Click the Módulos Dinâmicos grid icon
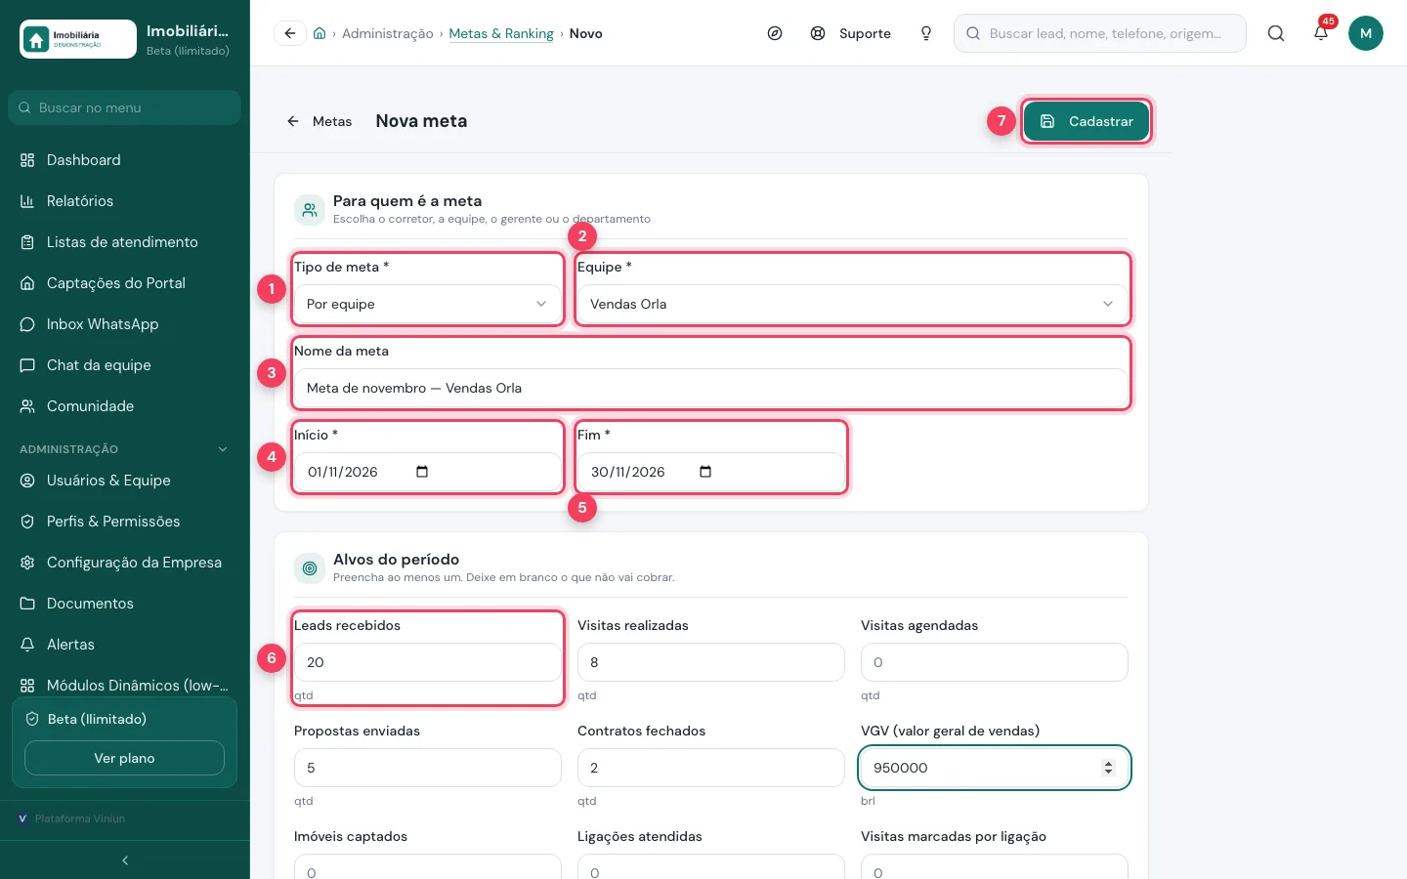This screenshot has width=1407, height=879. [27, 686]
